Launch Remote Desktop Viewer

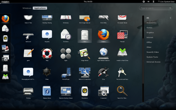(x=66, y=92)
